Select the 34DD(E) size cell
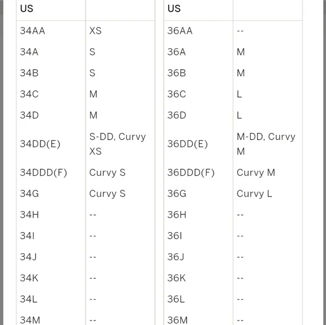Viewport: 326px width, 325px height. click(40, 144)
